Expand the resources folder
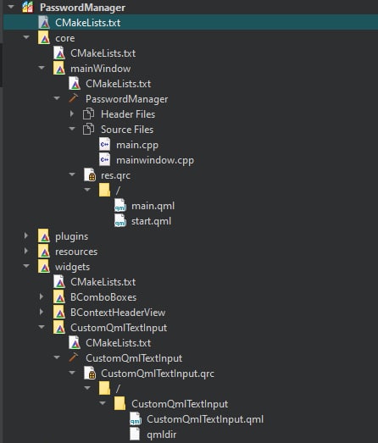Viewport: 378px width, 443px height. click(x=26, y=252)
